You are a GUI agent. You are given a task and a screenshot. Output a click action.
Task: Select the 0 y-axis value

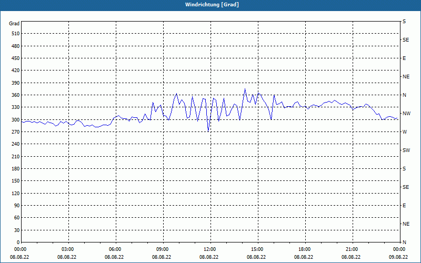tap(18, 242)
